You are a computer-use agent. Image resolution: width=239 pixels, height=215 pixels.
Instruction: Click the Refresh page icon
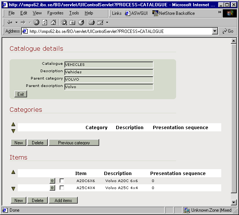coord(44,22)
